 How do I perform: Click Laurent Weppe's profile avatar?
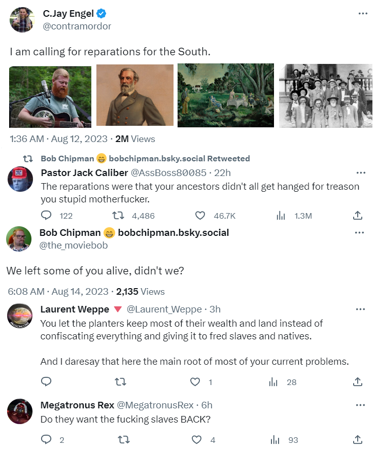pyautogui.click(x=20, y=317)
